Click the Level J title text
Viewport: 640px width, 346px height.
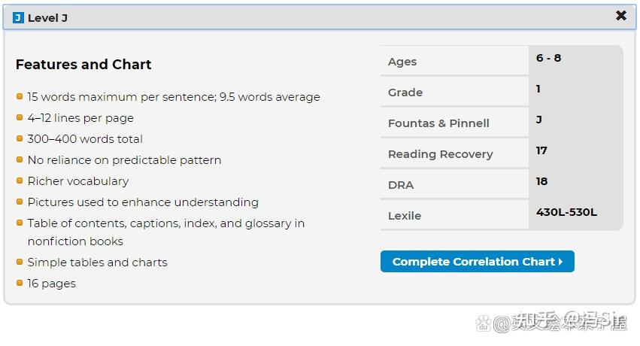tap(47, 17)
